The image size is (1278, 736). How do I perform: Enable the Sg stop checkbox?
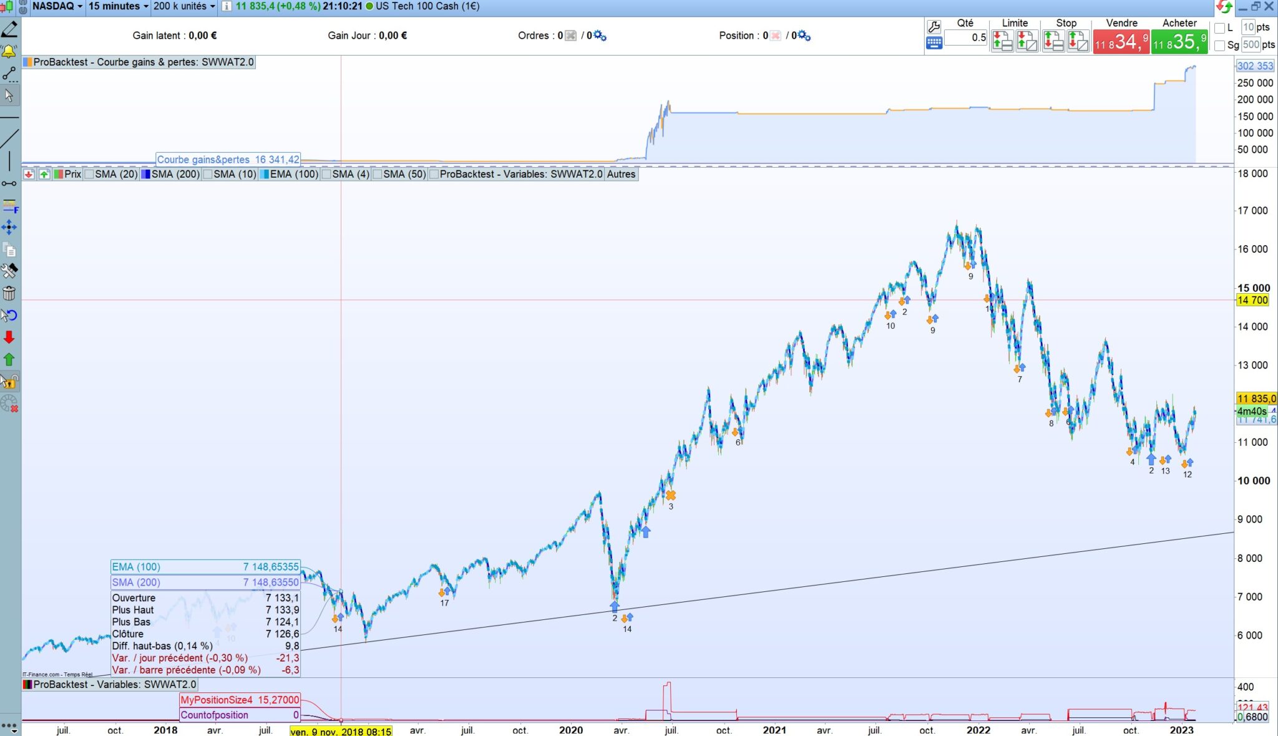tap(1219, 46)
